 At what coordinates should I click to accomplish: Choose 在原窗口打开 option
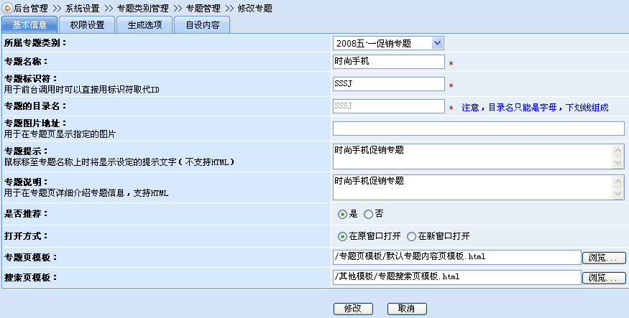343,235
